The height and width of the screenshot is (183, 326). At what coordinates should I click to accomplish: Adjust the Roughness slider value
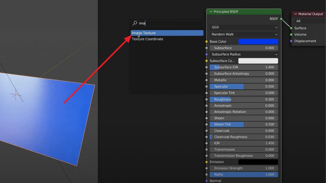243,99
